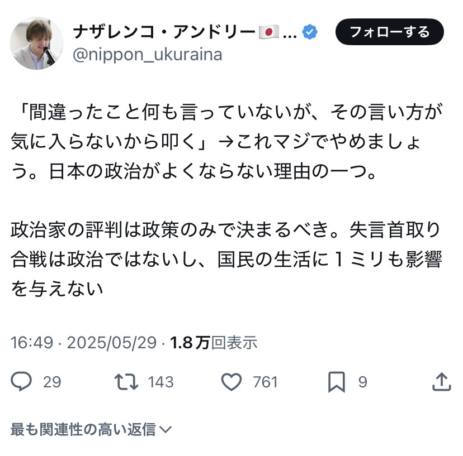The width and height of the screenshot is (463, 456).
Task: Click the 761 likes count
Action: pos(265,382)
